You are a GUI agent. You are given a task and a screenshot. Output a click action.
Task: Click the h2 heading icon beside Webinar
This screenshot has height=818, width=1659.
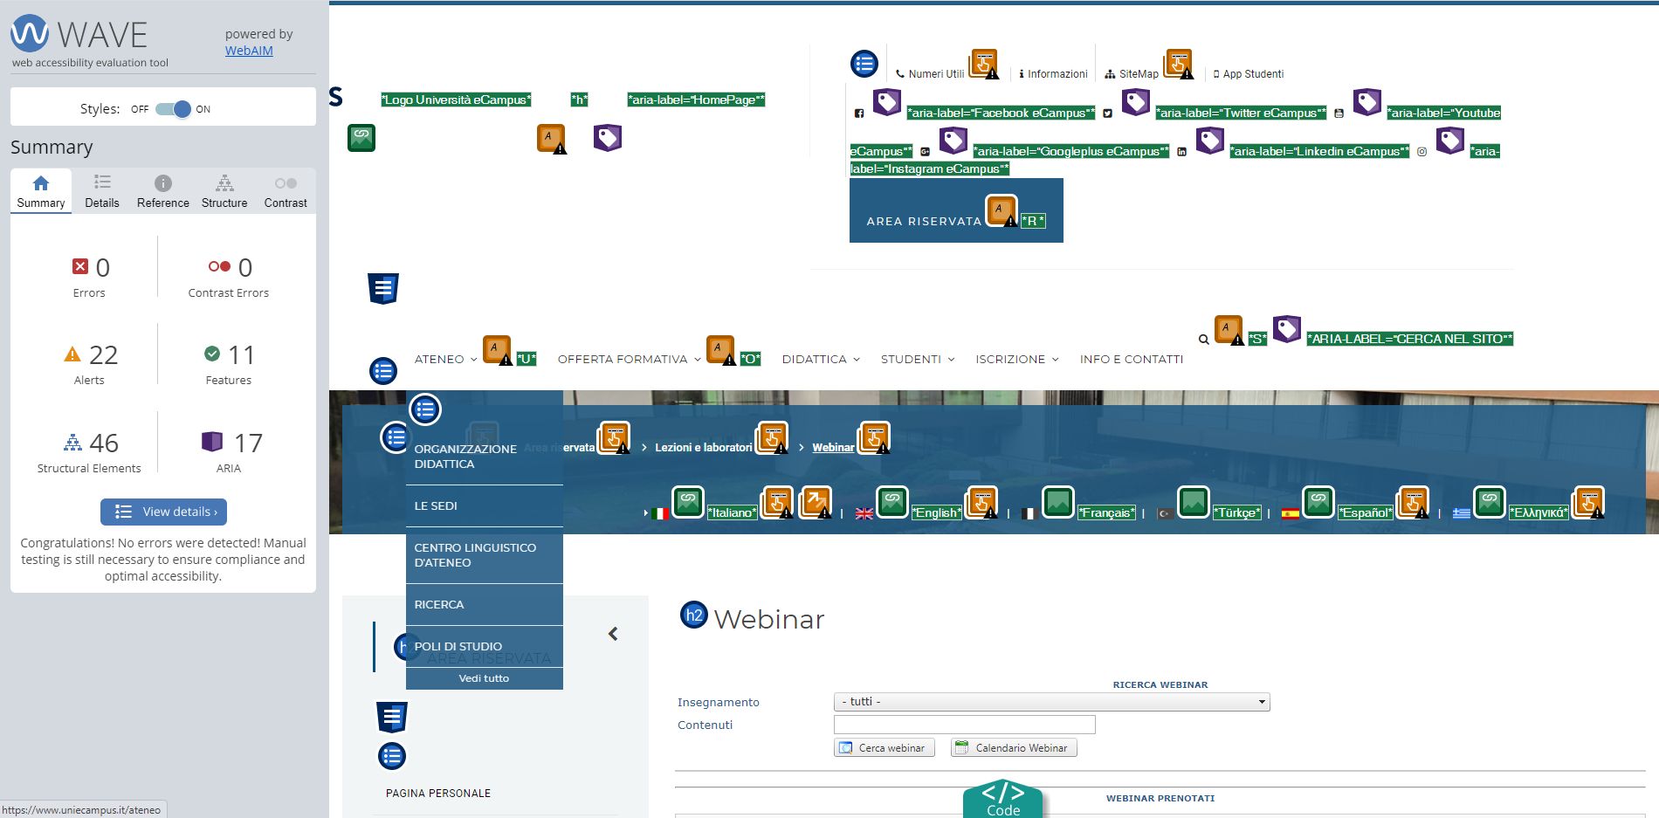click(694, 615)
